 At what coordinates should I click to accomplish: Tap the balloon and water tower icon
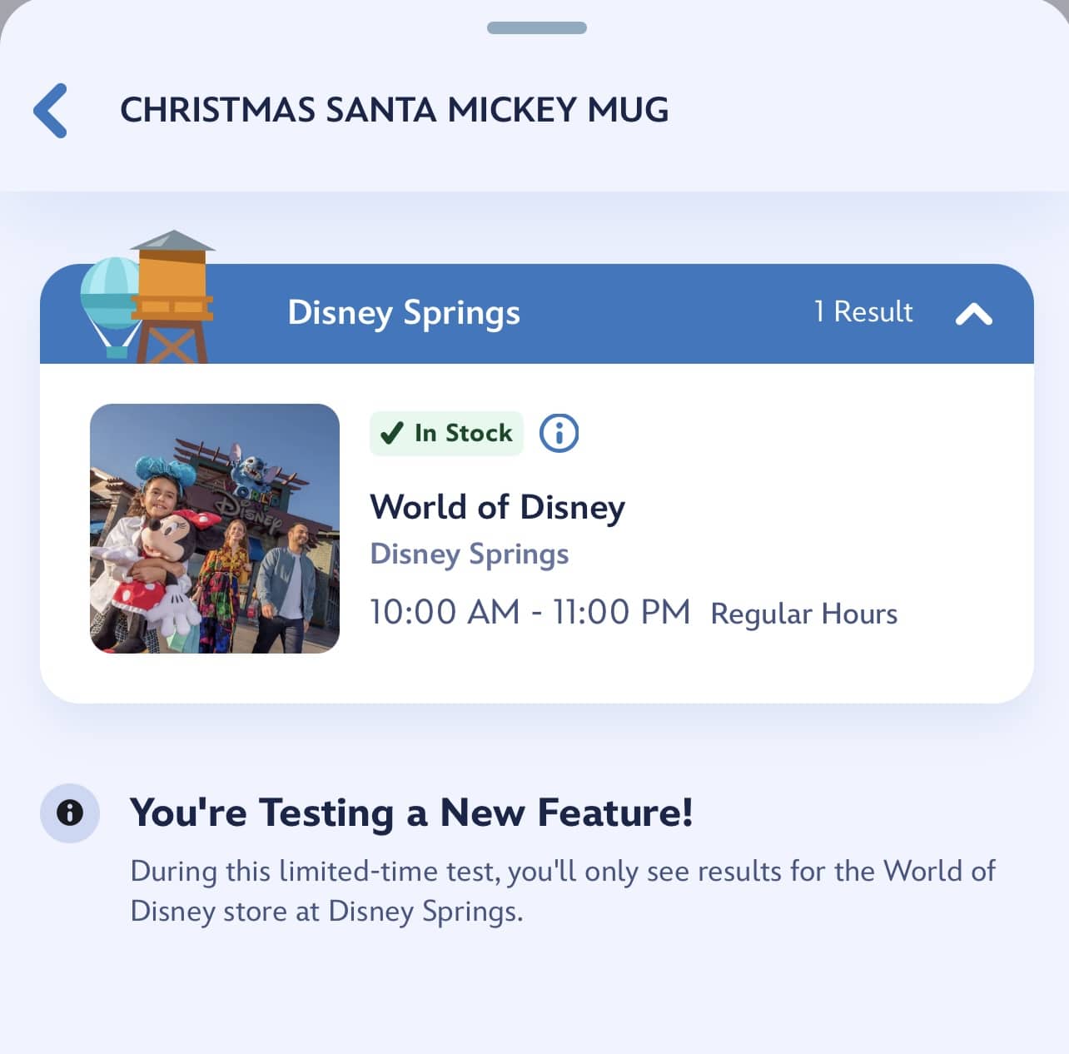tap(147, 297)
